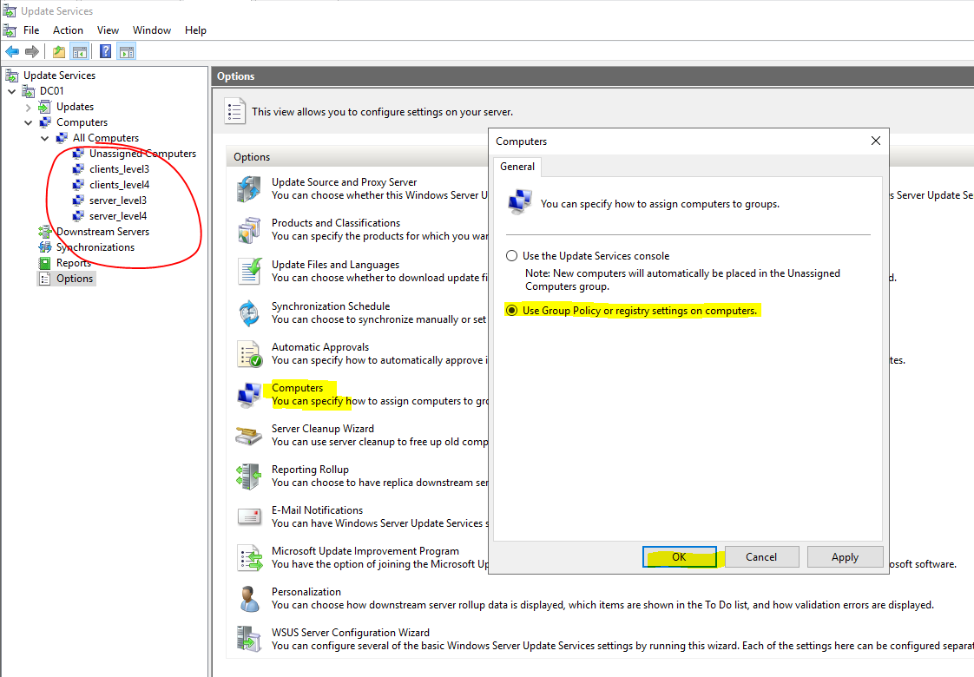Collapse the All Computers tree node
The image size is (974, 677).
[45, 138]
